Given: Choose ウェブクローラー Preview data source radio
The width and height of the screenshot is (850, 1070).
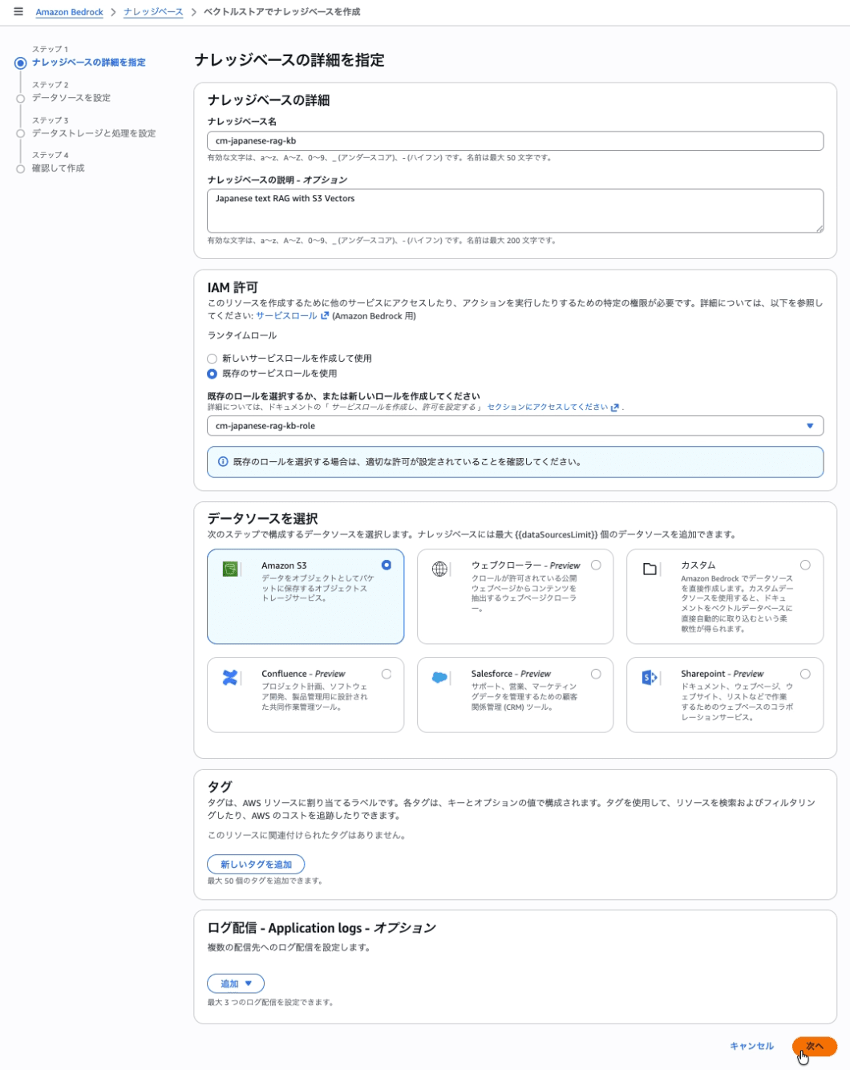Looking at the screenshot, I should point(596,565).
